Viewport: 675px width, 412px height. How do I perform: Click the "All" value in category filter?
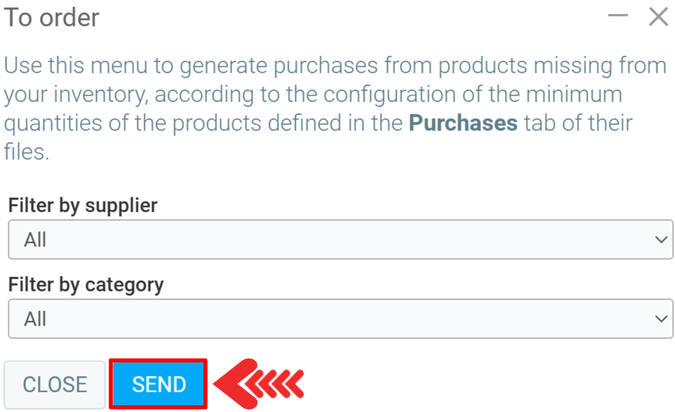[35, 319]
